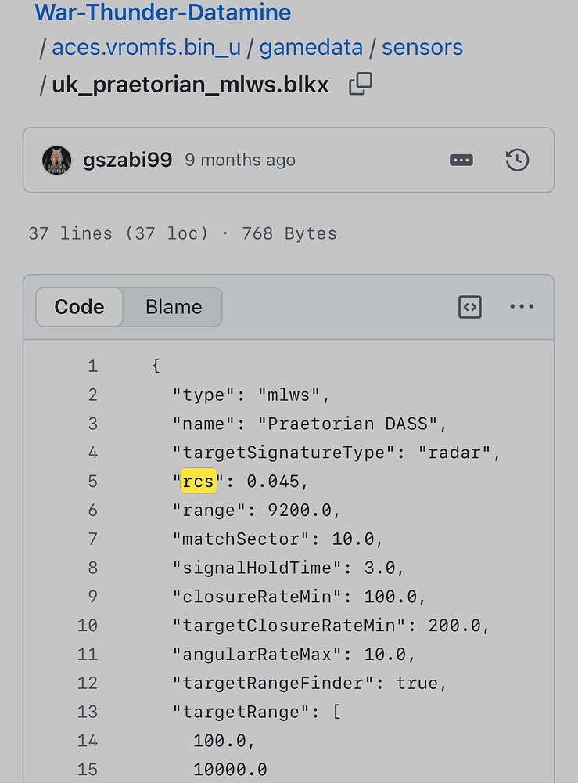
Task: Select line number 5
Action: pos(92,482)
